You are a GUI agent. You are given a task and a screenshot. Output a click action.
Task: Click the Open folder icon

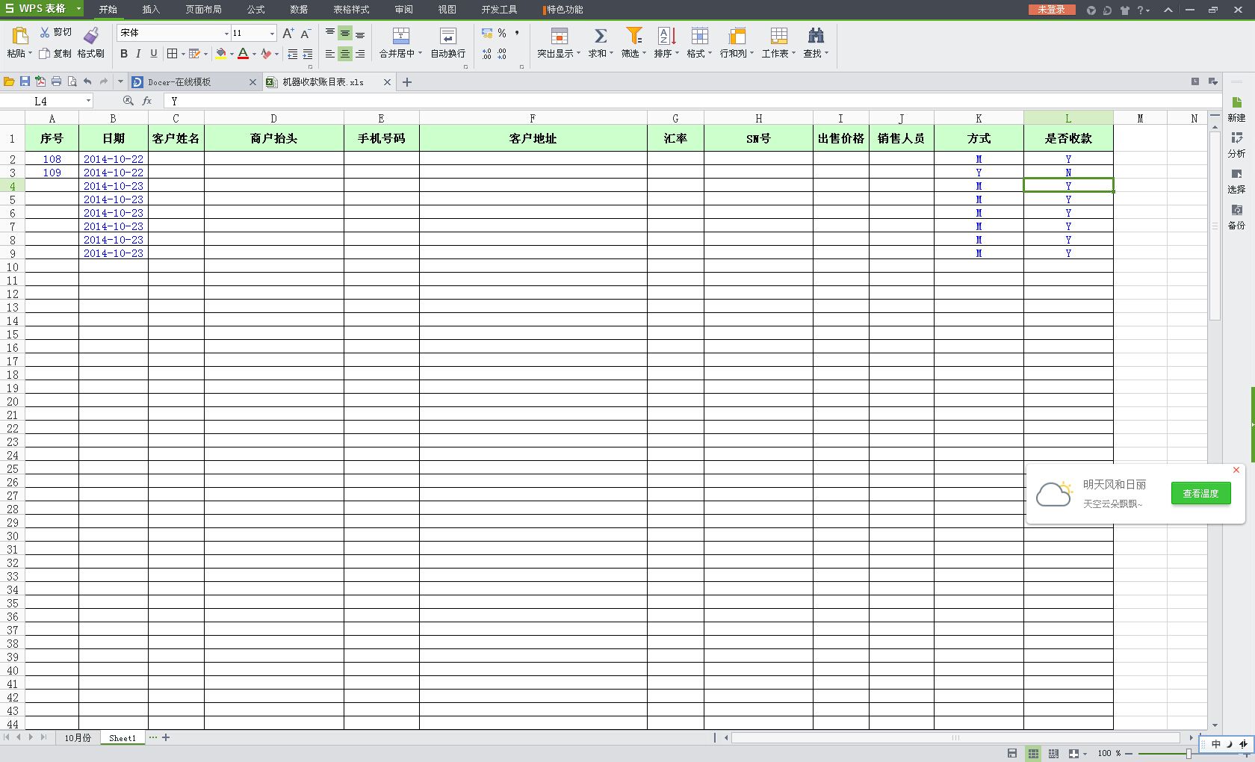[x=9, y=81]
